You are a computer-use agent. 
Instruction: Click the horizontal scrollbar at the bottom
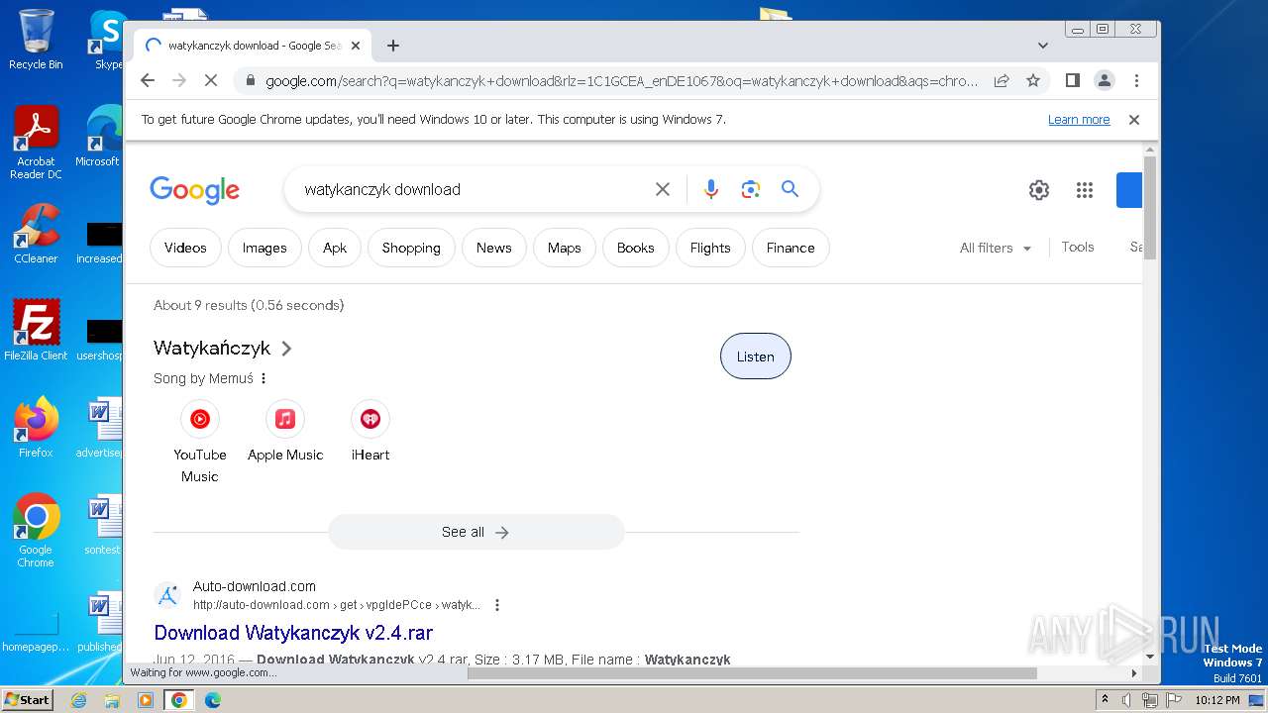click(752, 673)
